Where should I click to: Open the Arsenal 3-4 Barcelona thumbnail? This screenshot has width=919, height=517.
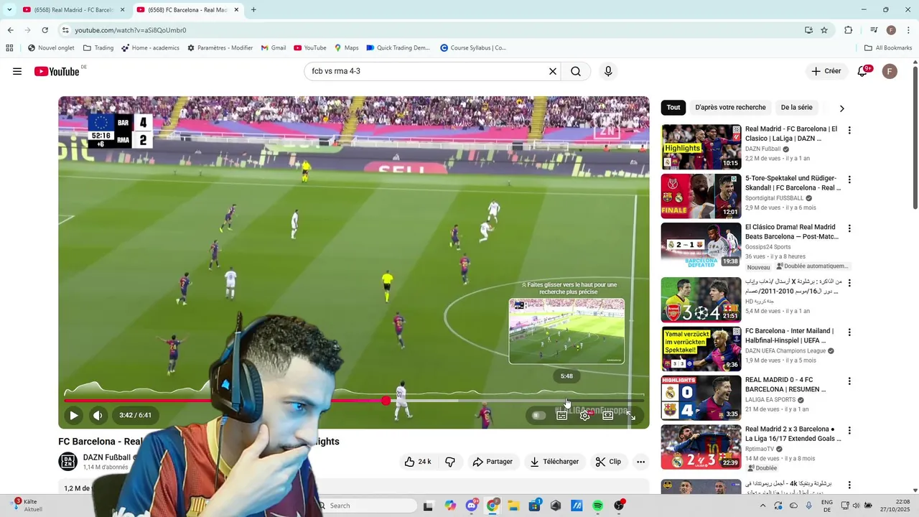701,300
